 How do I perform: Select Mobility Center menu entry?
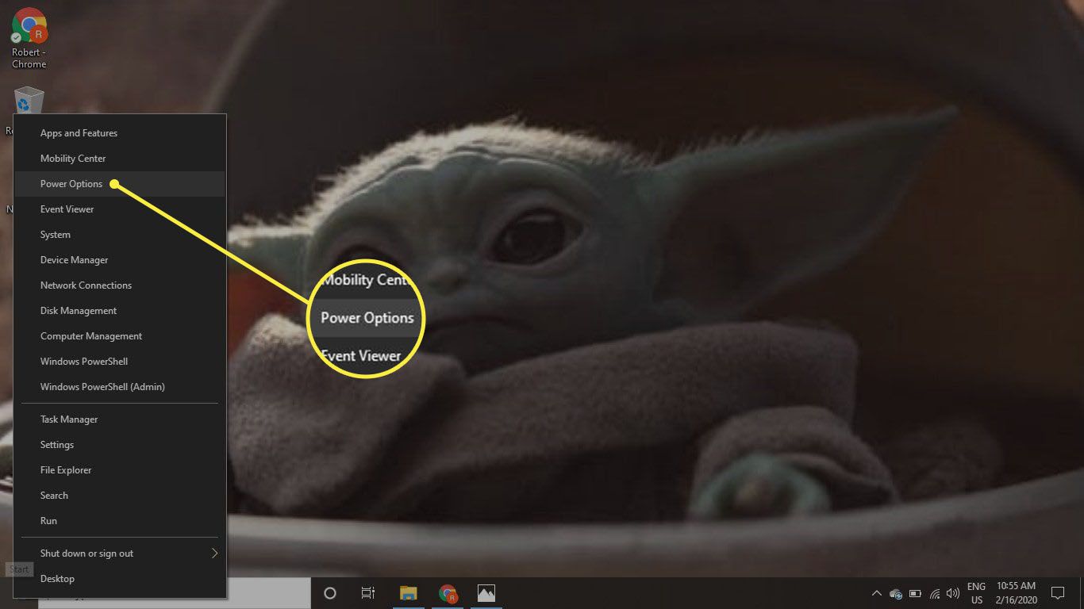(120, 159)
